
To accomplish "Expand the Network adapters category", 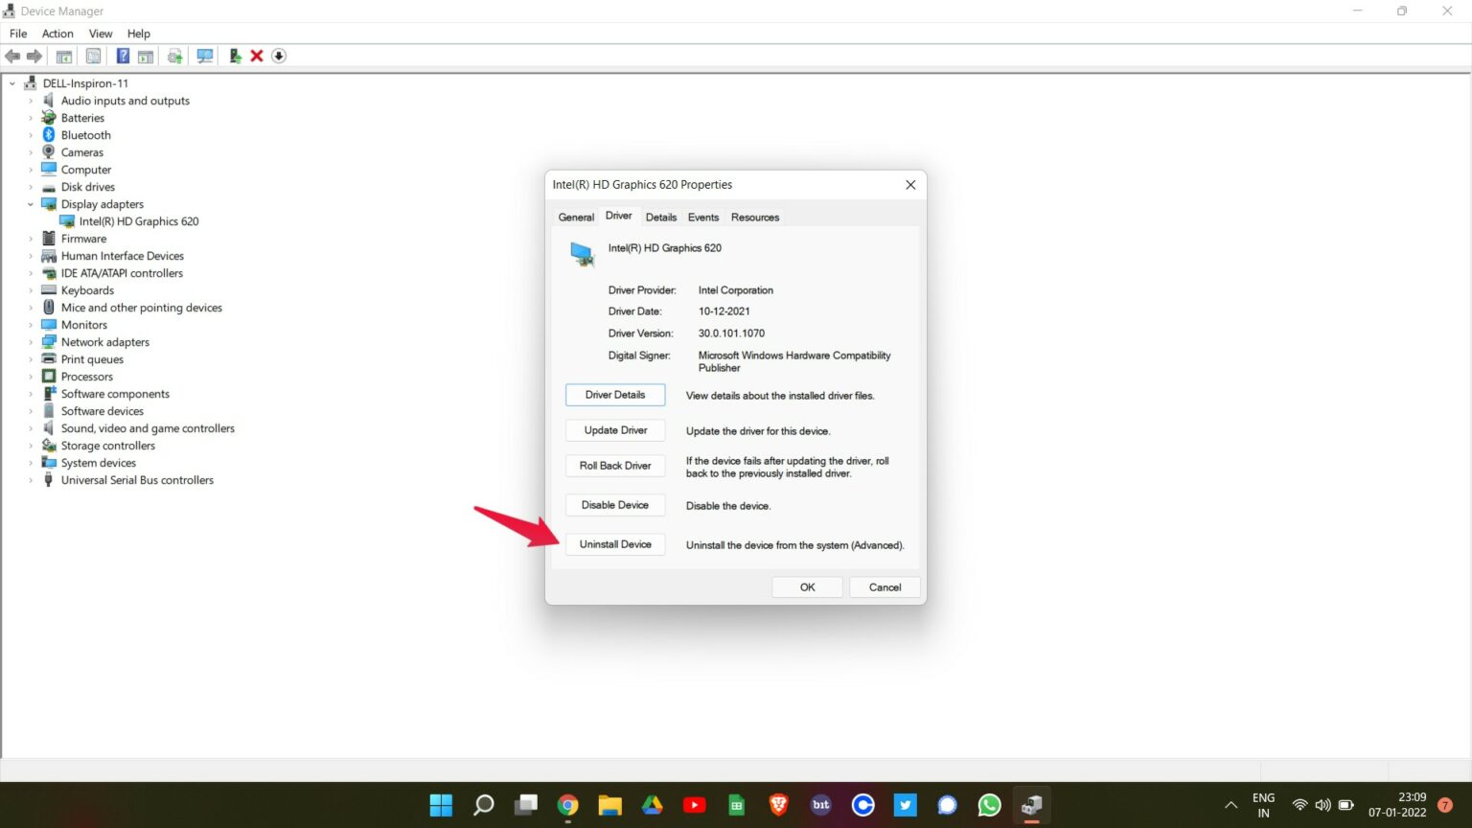I will tap(32, 341).
